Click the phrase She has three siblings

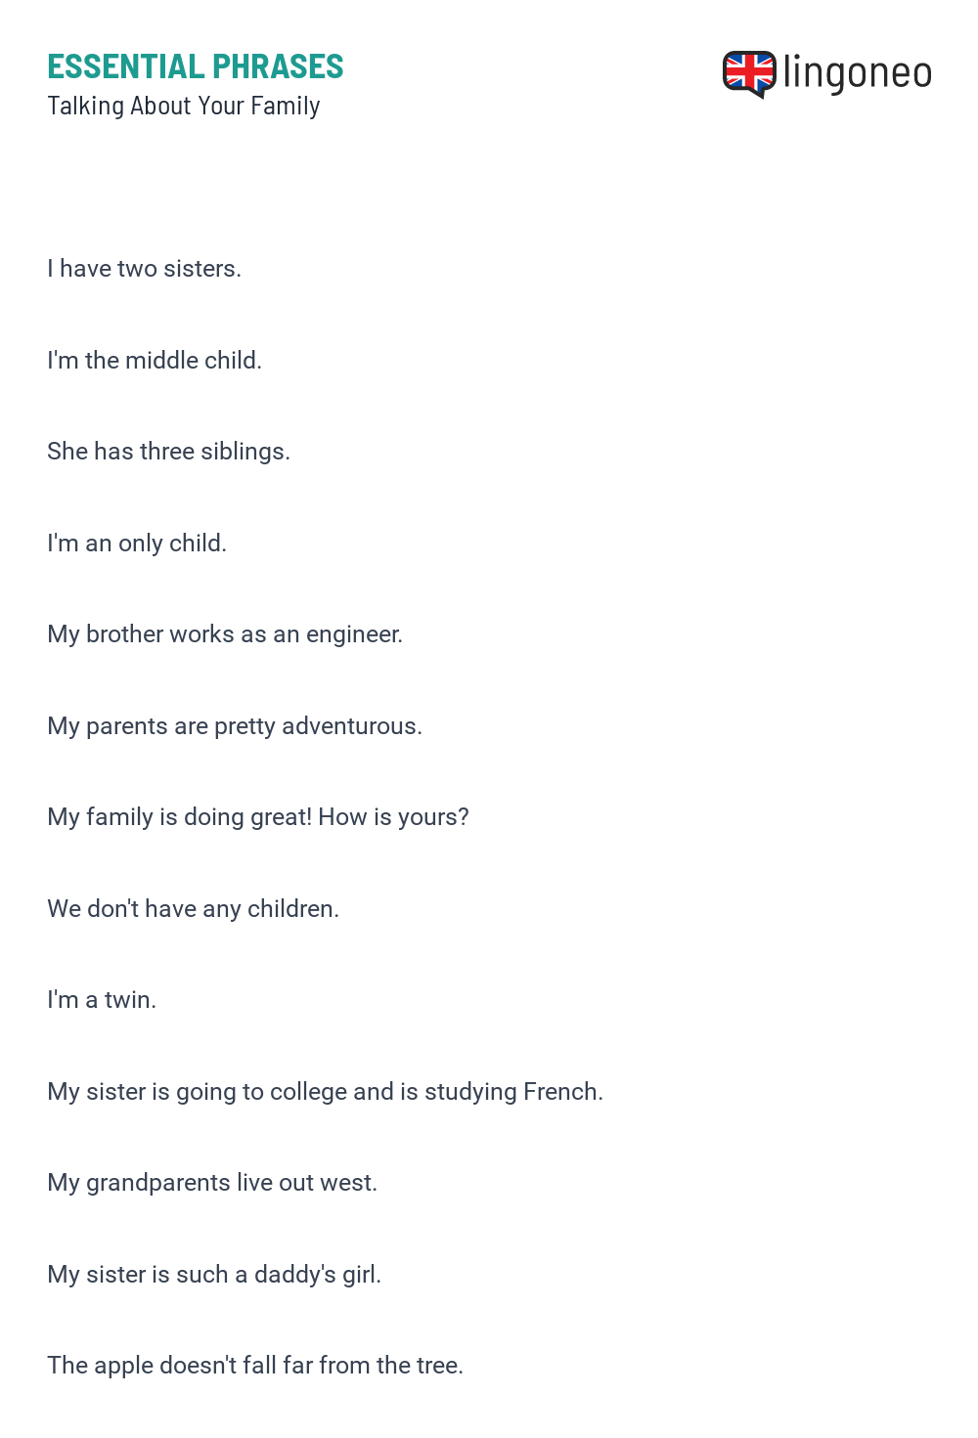(169, 452)
